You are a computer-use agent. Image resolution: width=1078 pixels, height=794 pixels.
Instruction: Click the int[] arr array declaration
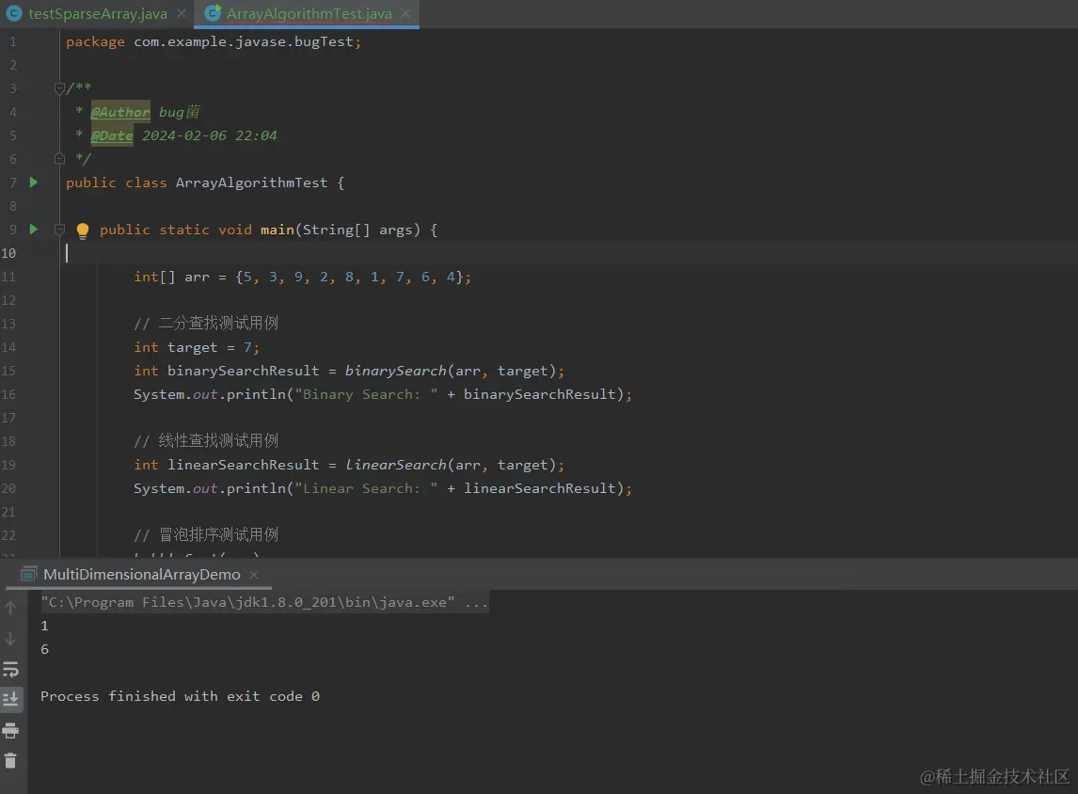[303, 277]
